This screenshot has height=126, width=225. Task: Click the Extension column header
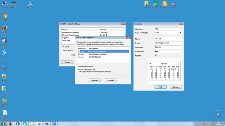83,49
